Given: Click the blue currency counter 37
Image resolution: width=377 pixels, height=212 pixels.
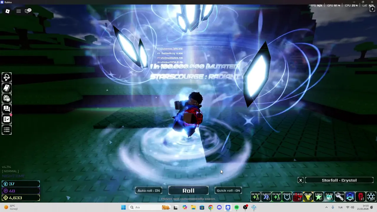Looking at the screenshot, I should [21, 184].
